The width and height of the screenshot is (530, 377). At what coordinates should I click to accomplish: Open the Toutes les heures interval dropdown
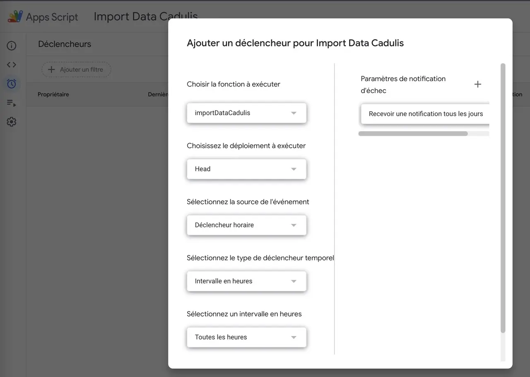(246, 337)
